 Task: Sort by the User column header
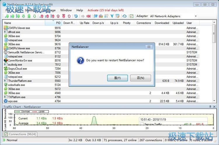(192, 23)
